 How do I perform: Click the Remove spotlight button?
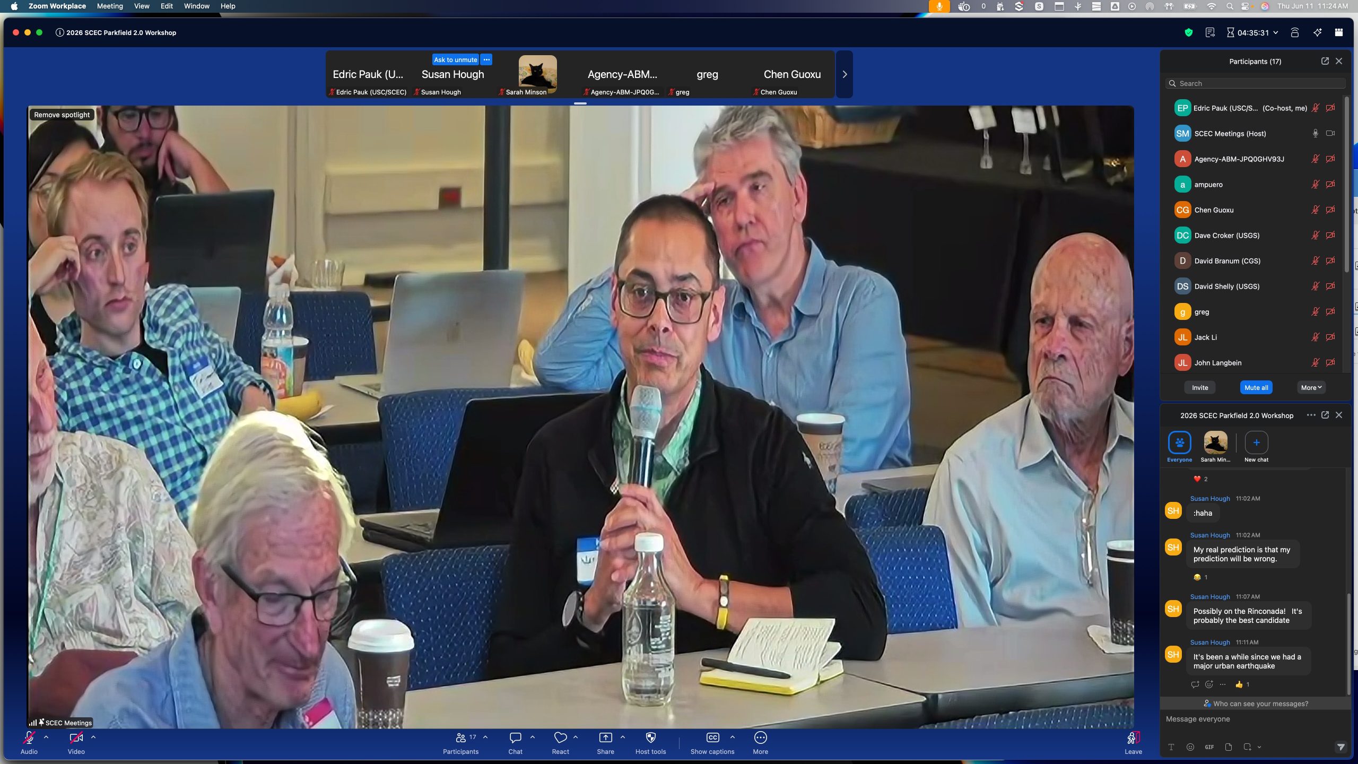(62, 115)
